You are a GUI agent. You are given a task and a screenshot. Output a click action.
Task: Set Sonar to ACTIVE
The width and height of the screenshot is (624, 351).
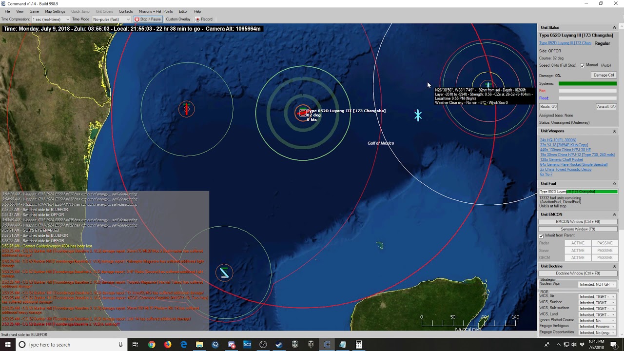point(578,251)
